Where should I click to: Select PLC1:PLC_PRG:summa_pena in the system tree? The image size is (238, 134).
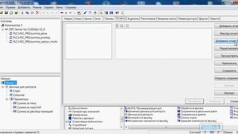(x=30, y=33)
